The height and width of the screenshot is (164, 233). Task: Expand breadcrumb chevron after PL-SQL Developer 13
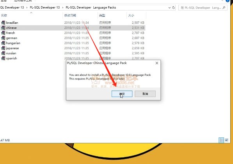coord(63,7)
